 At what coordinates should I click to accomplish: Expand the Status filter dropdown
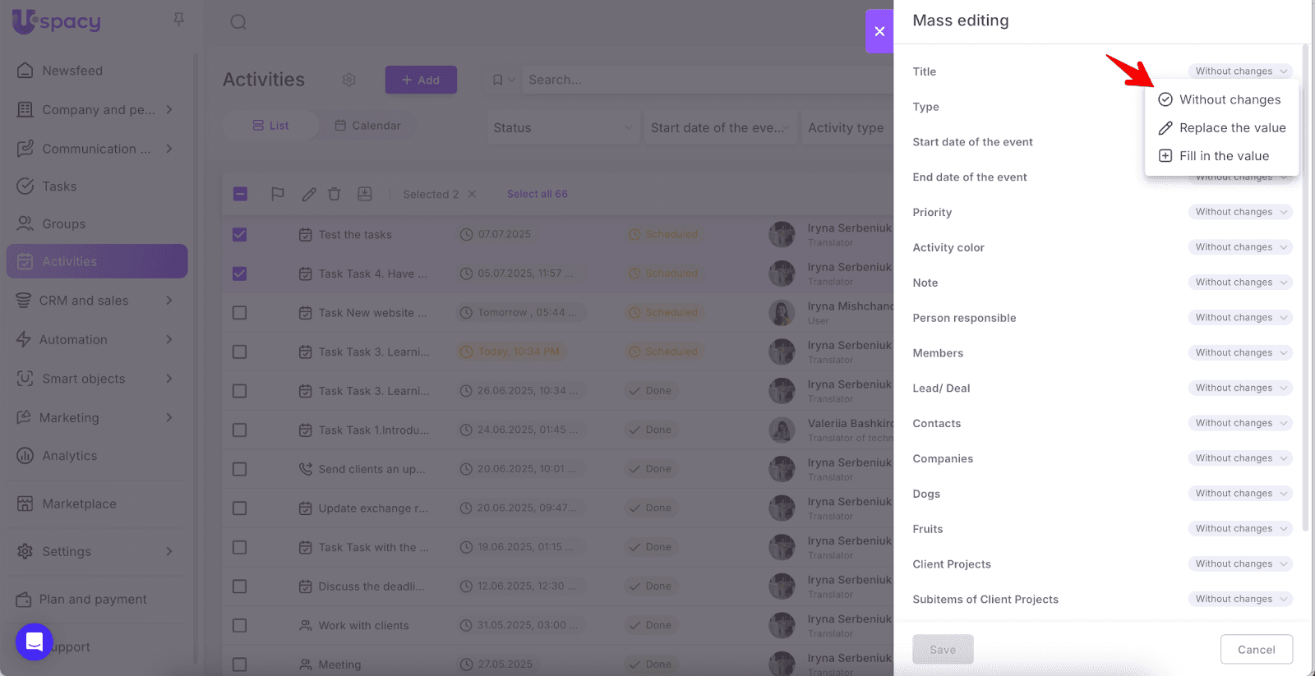point(563,128)
